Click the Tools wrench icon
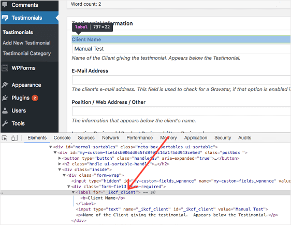291x225 pixels. 5,123
